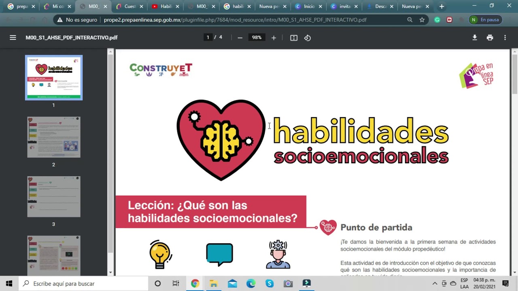Select page 4 thumbnail
Screen dimensions: 518x291
[54, 255]
